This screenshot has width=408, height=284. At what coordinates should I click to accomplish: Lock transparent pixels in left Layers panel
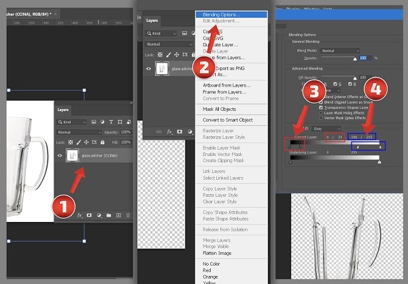(x=71, y=142)
